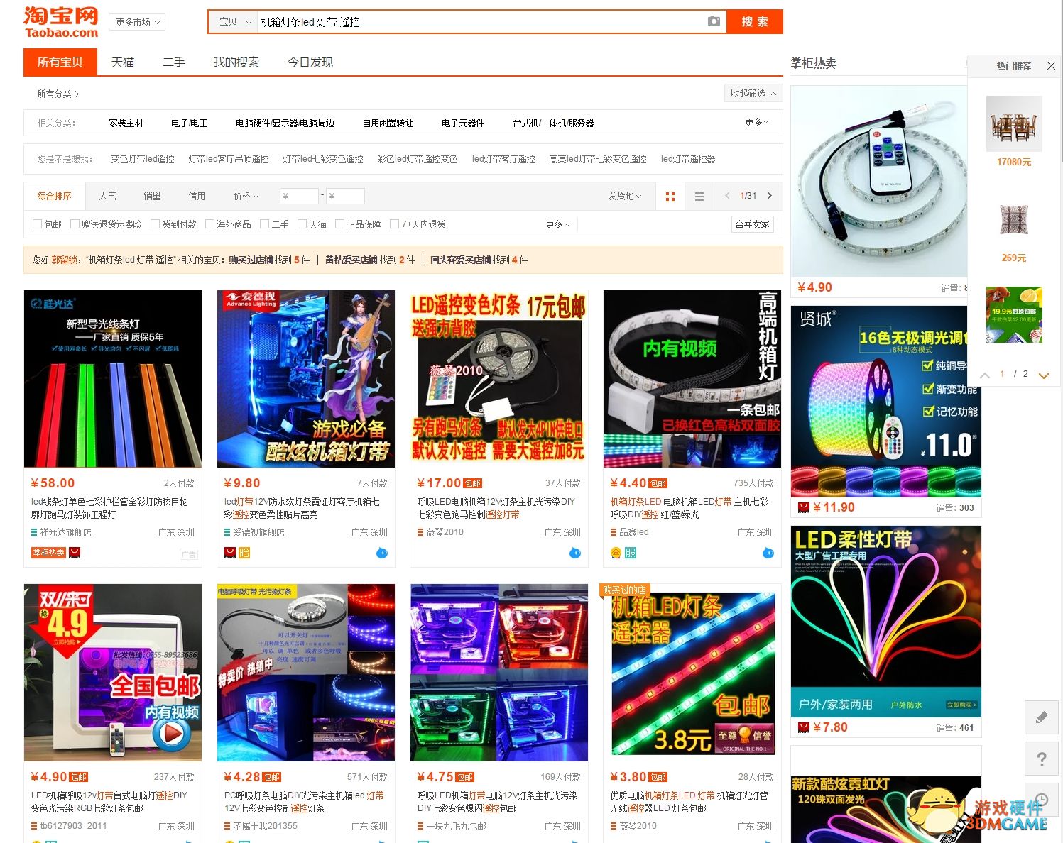Viewport: 1063px width, 843px height.
Task: Click suggested search 变色灯带led遥控
Action: tap(143, 159)
